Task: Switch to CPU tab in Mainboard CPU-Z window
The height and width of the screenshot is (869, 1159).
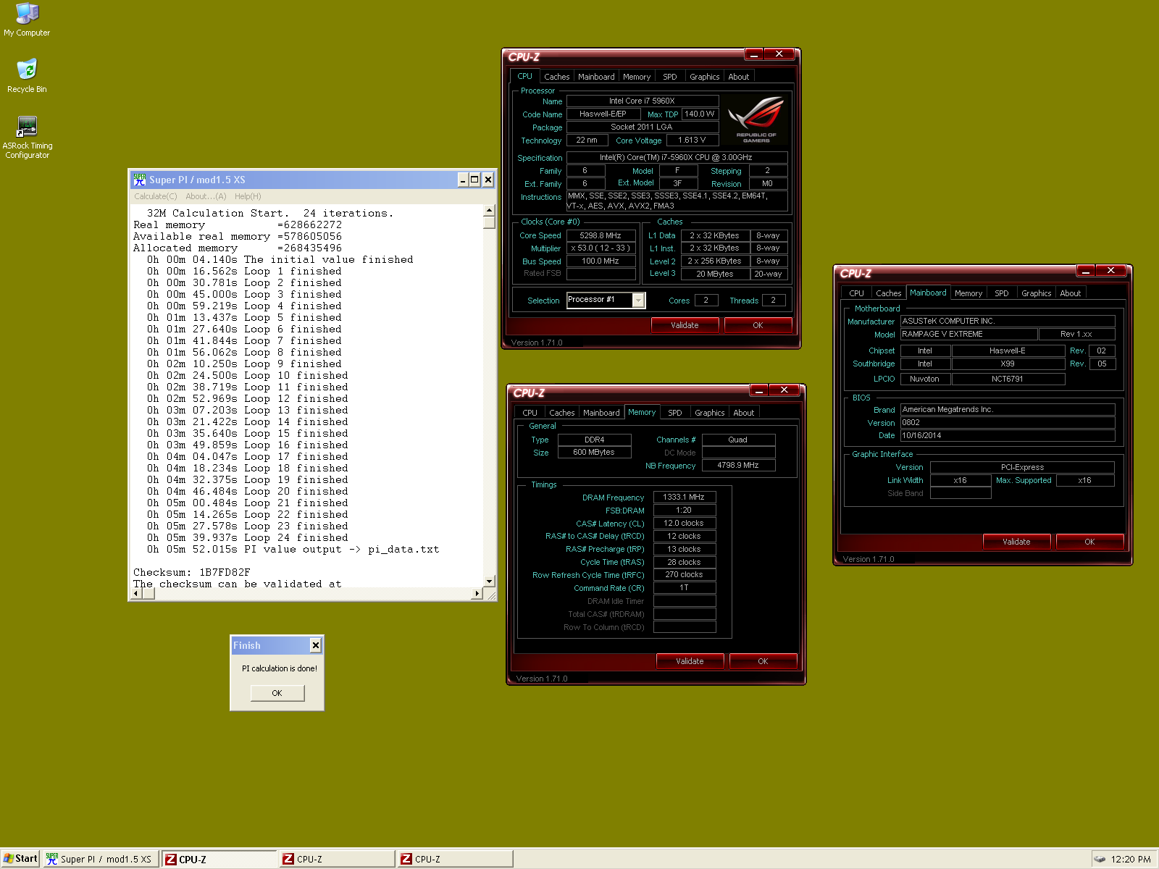Action: pyautogui.click(x=856, y=293)
